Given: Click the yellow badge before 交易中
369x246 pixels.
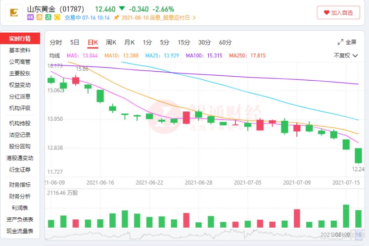Looking at the screenshot, I should 57,17.
